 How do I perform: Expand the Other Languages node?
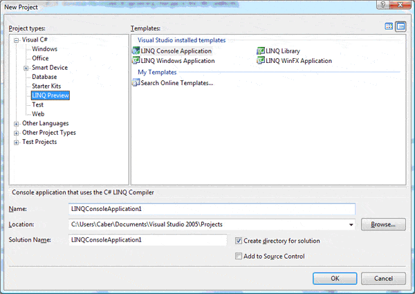17,124
